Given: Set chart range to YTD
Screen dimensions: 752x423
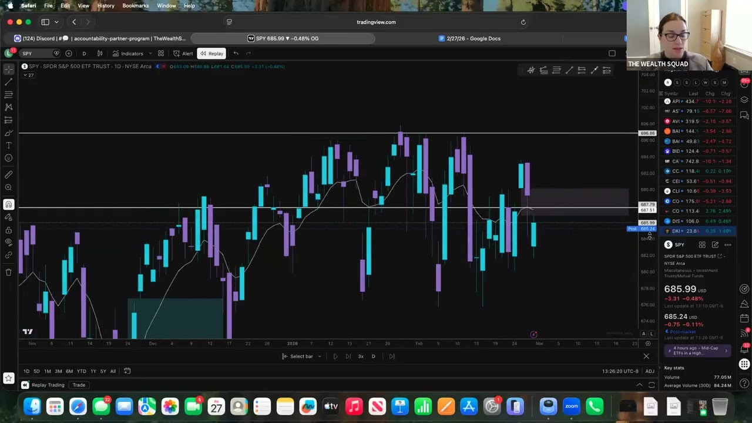Looking at the screenshot, I should point(81,371).
